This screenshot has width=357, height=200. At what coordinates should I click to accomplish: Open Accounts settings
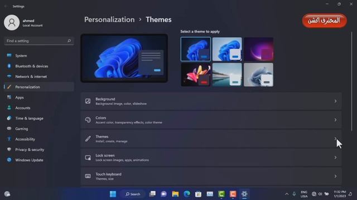(38, 108)
